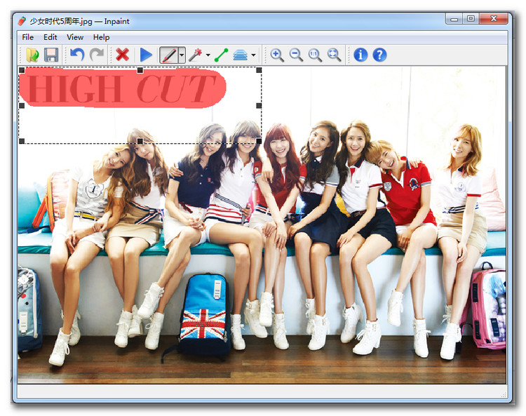Maximize the Inpaint window
This screenshot has width=526, height=416.
pyautogui.click(x=471, y=18)
